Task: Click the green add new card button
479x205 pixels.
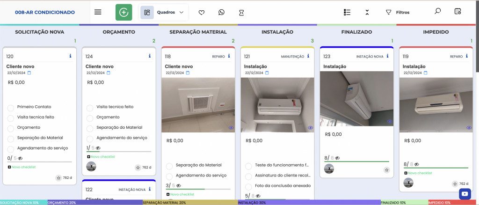Action: [123, 12]
